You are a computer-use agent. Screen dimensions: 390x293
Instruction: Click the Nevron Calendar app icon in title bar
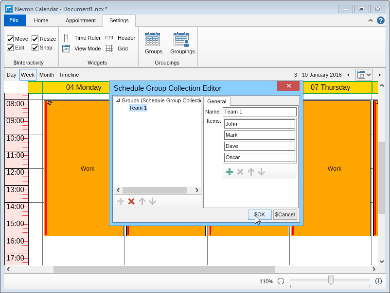coord(9,9)
